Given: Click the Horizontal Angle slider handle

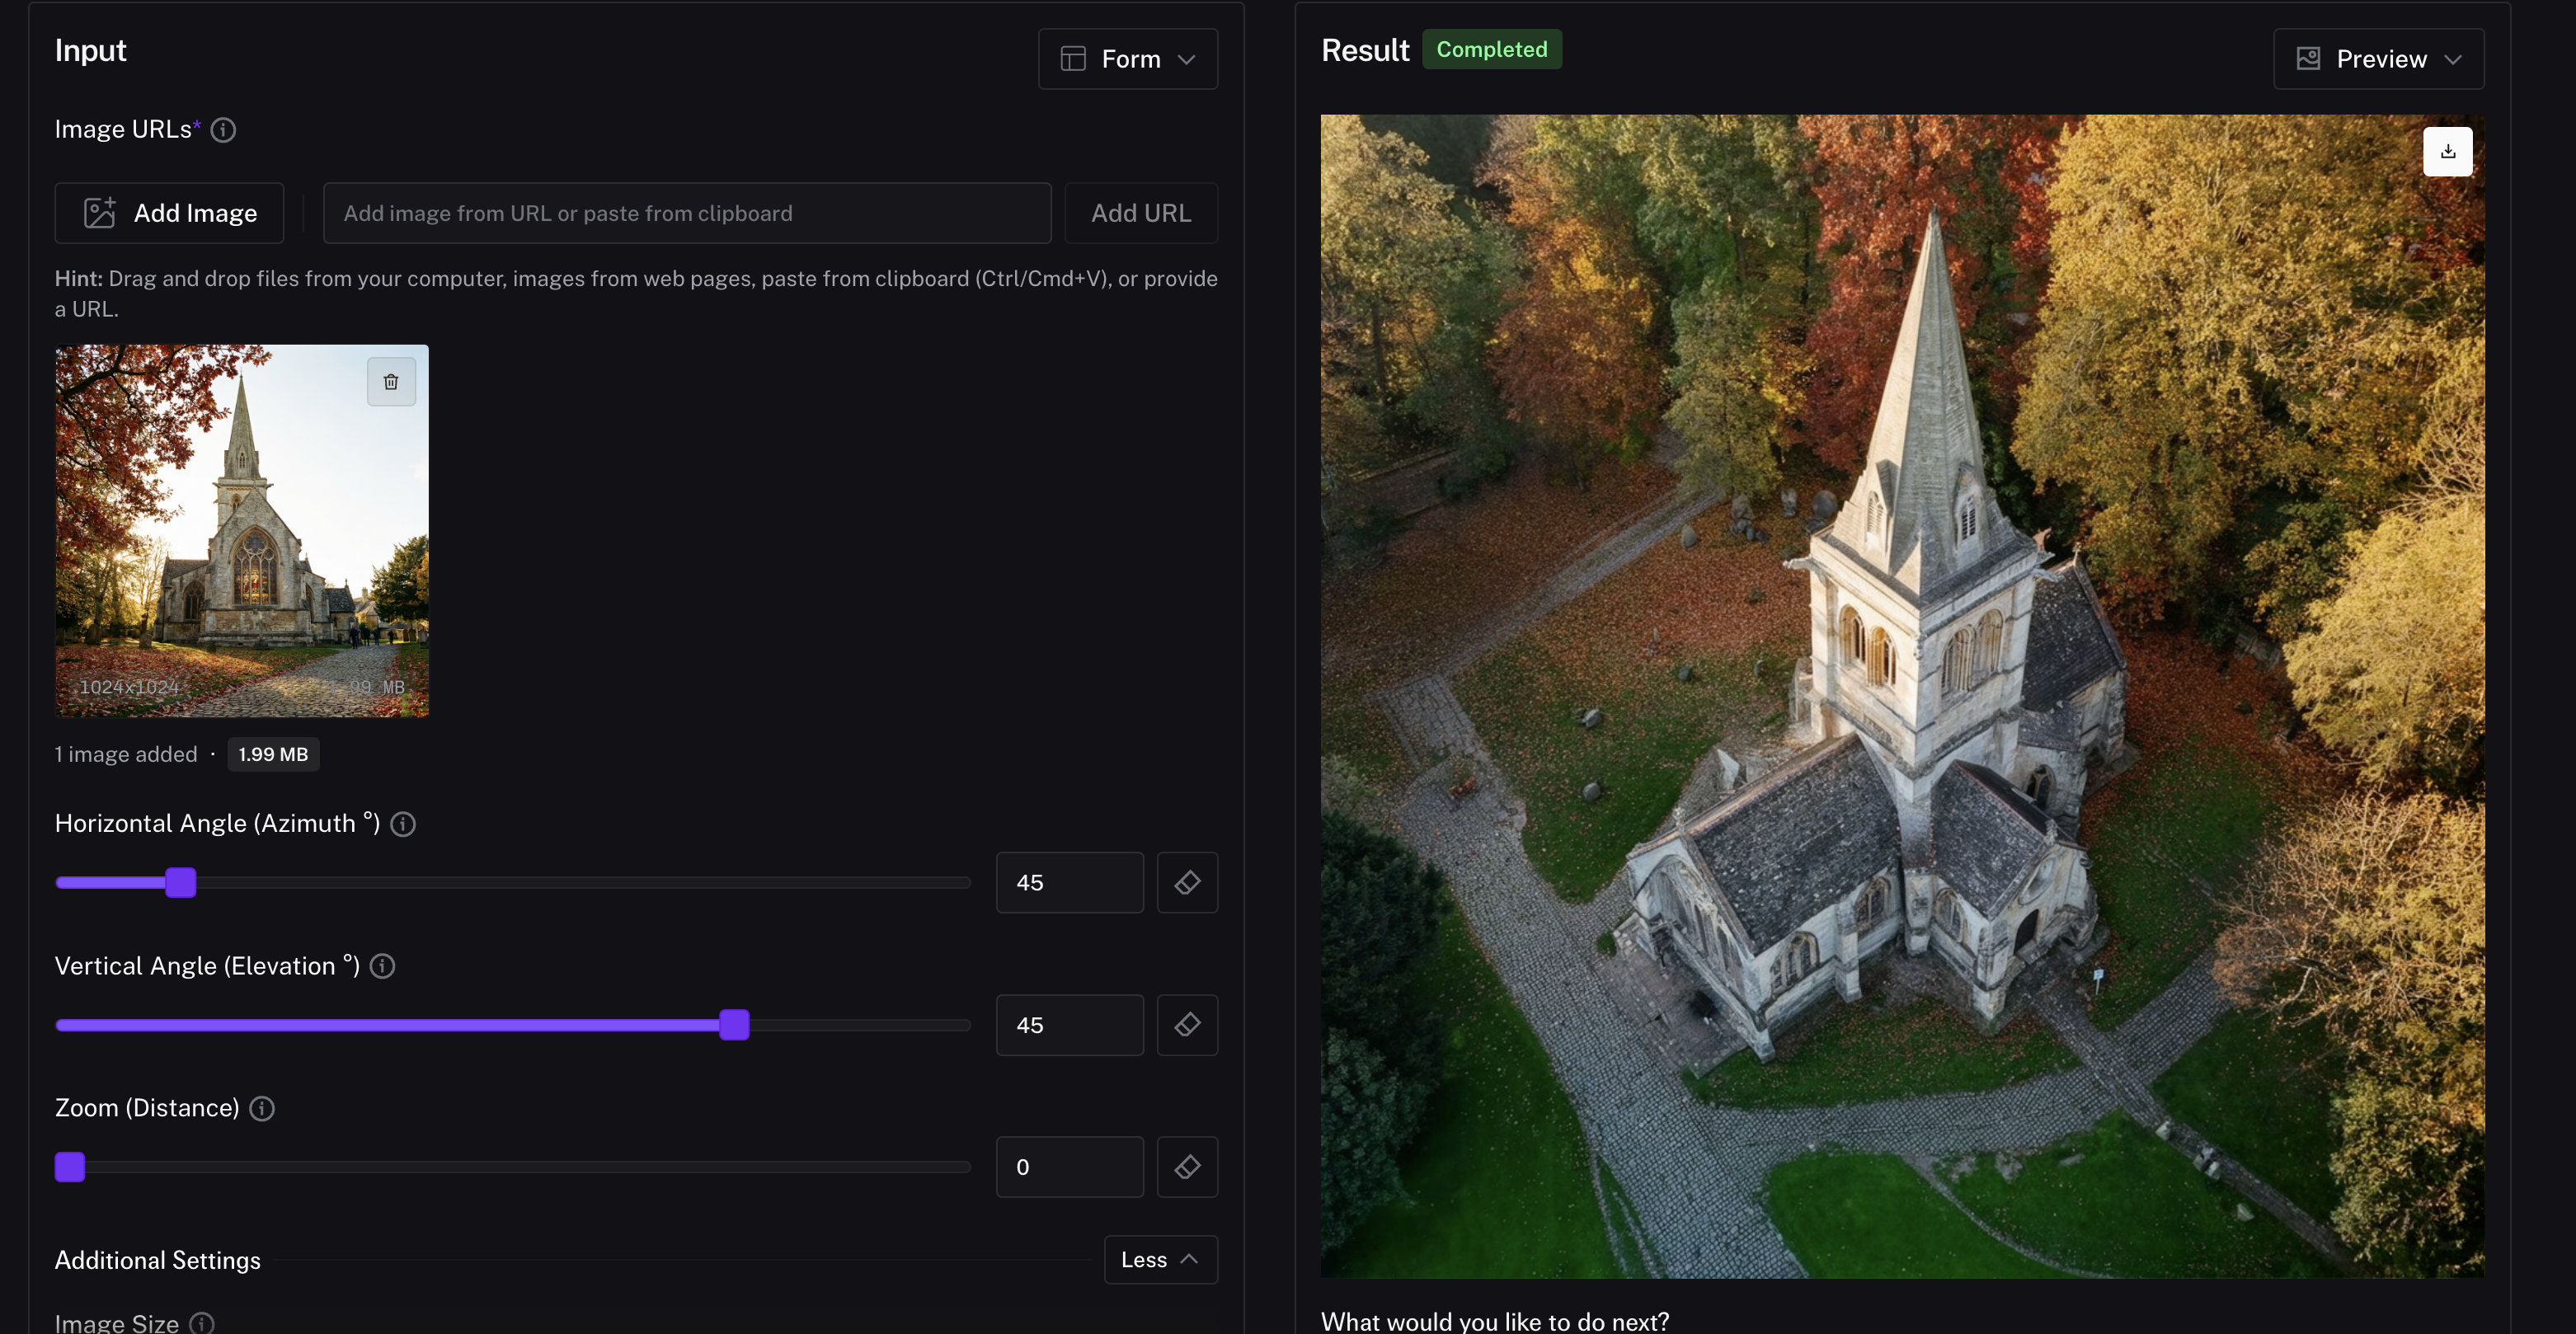Looking at the screenshot, I should click(x=181, y=883).
